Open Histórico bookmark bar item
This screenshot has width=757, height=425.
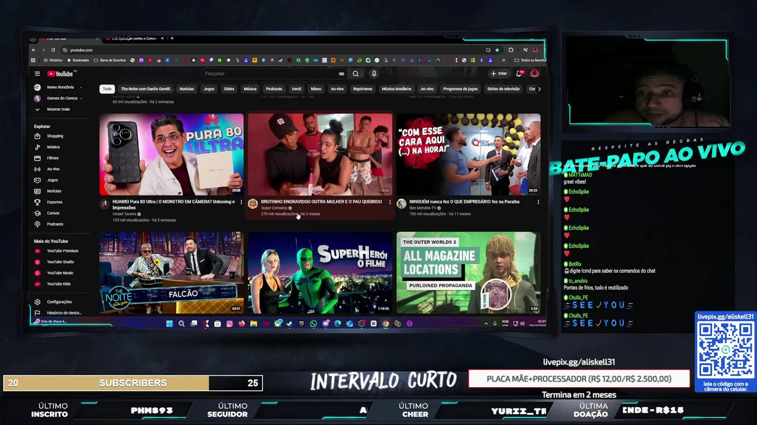point(53,60)
